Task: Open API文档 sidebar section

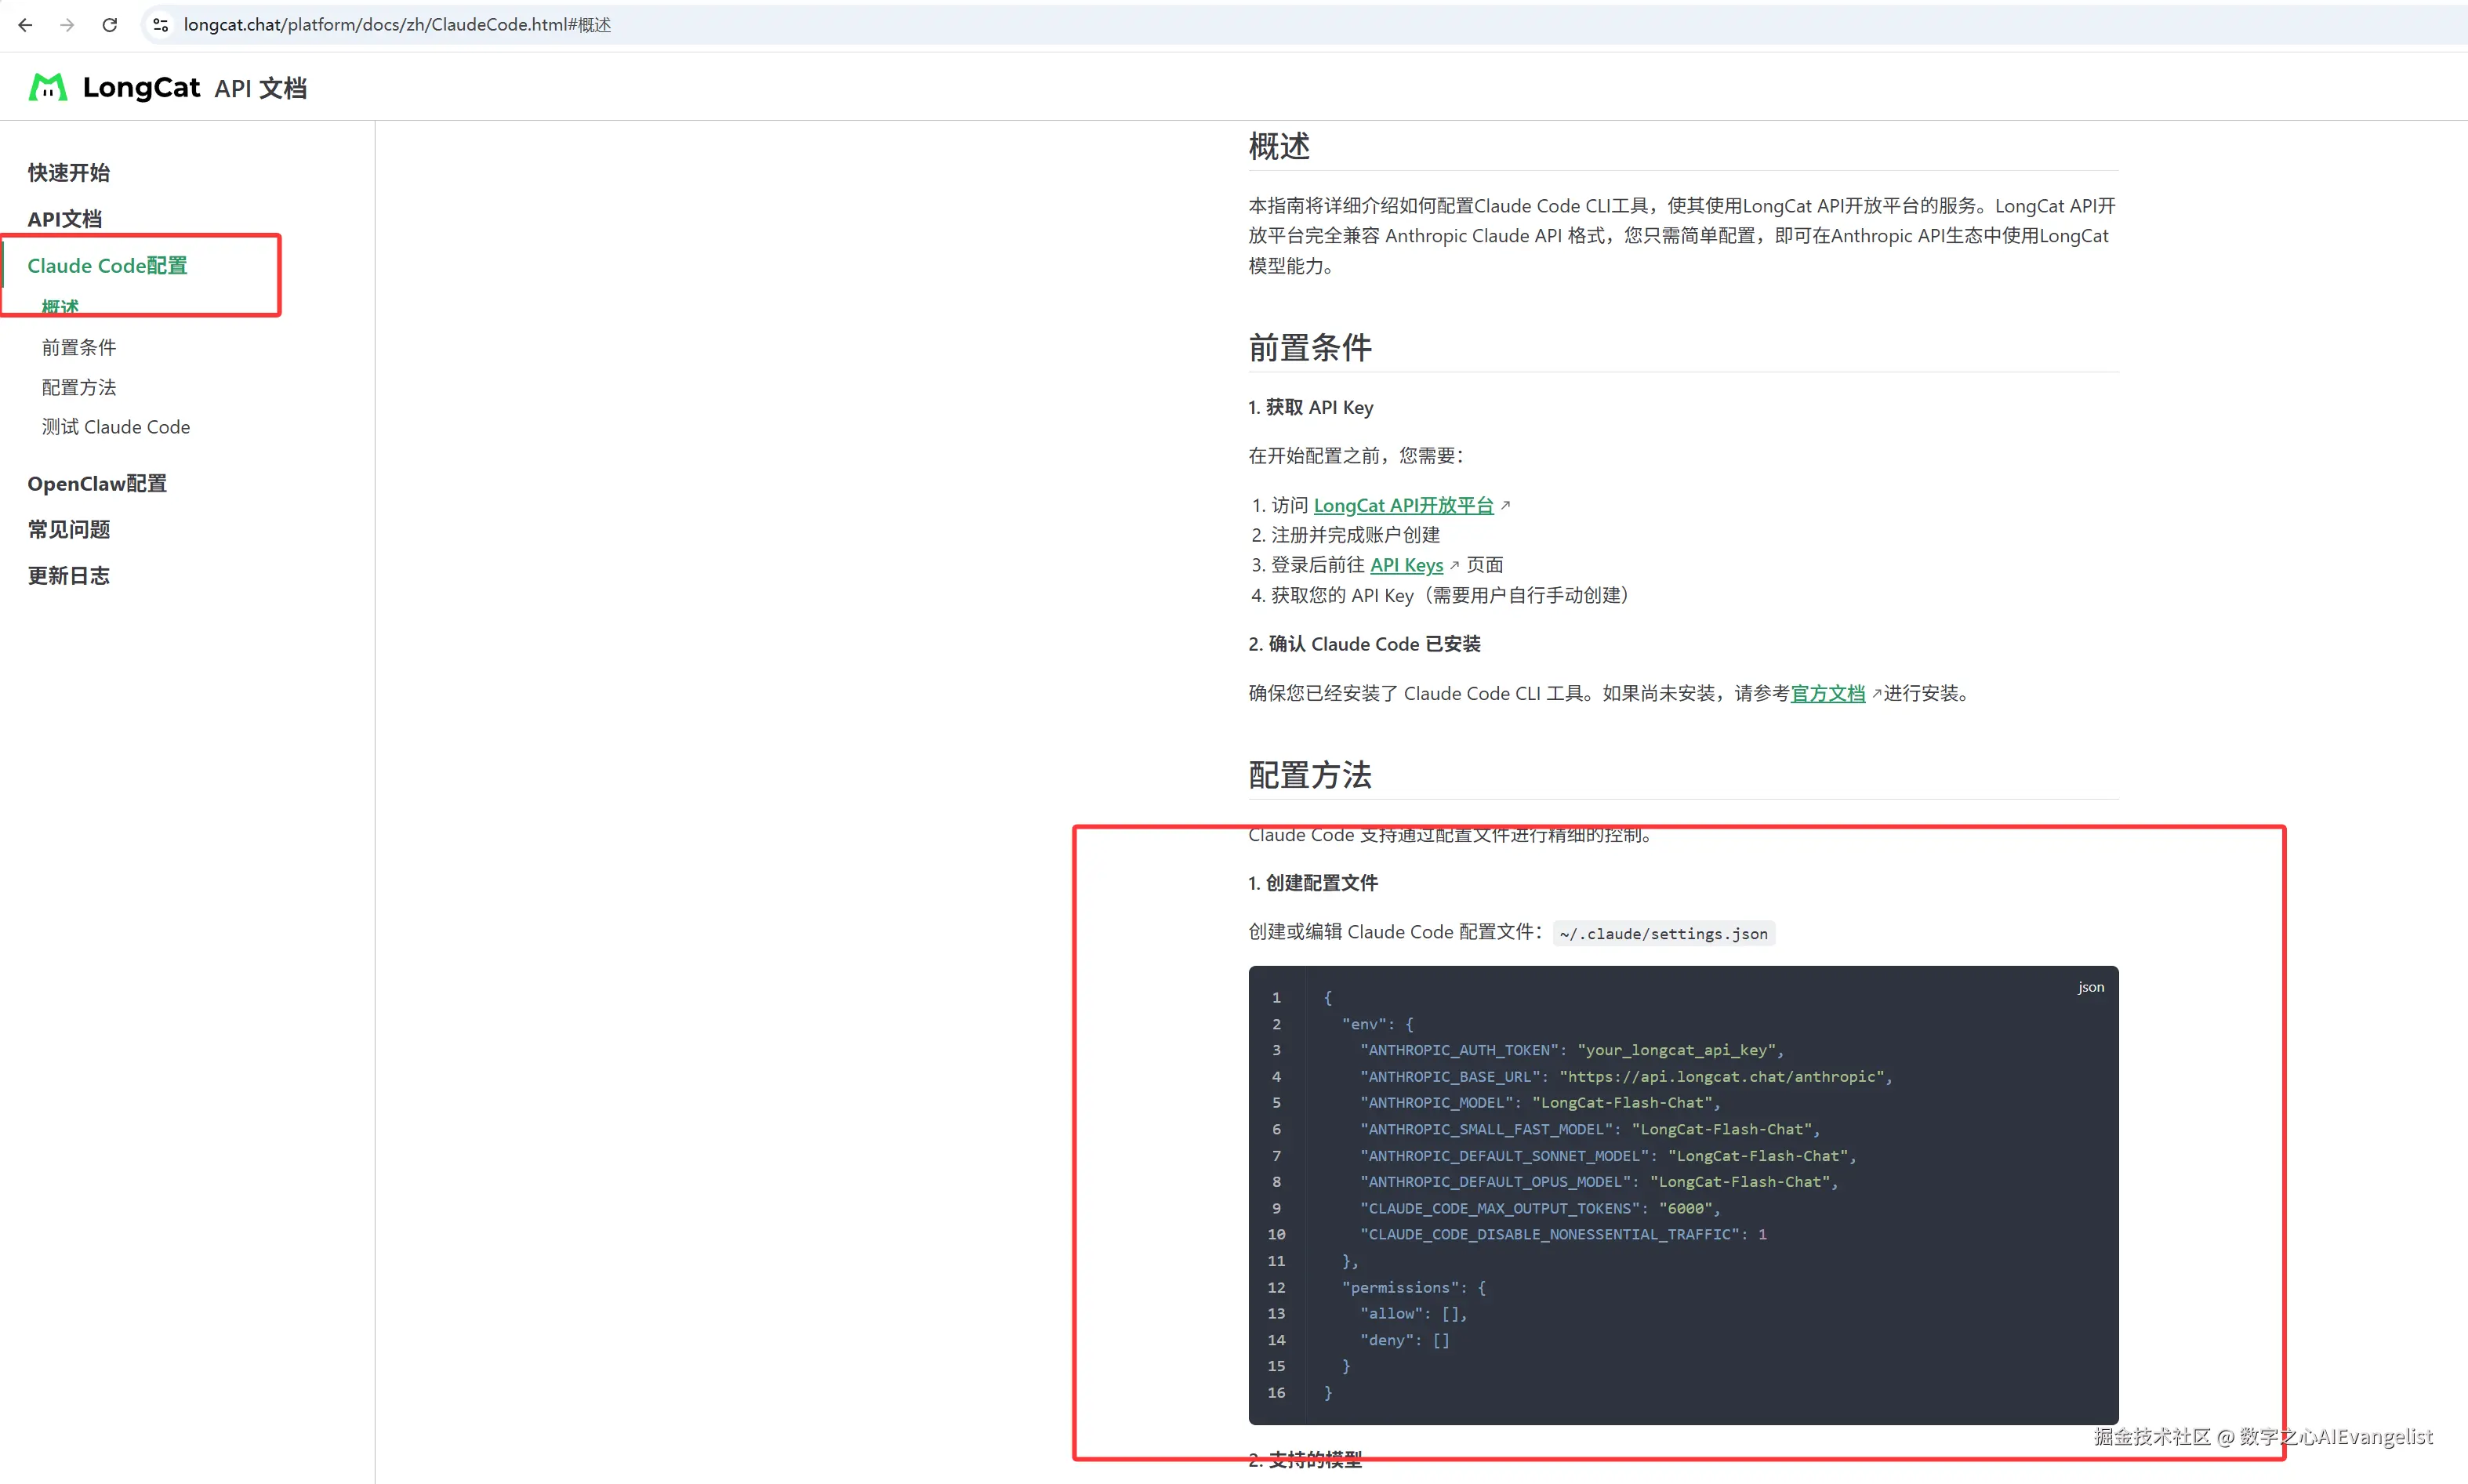Action: (x=64, y=219)
